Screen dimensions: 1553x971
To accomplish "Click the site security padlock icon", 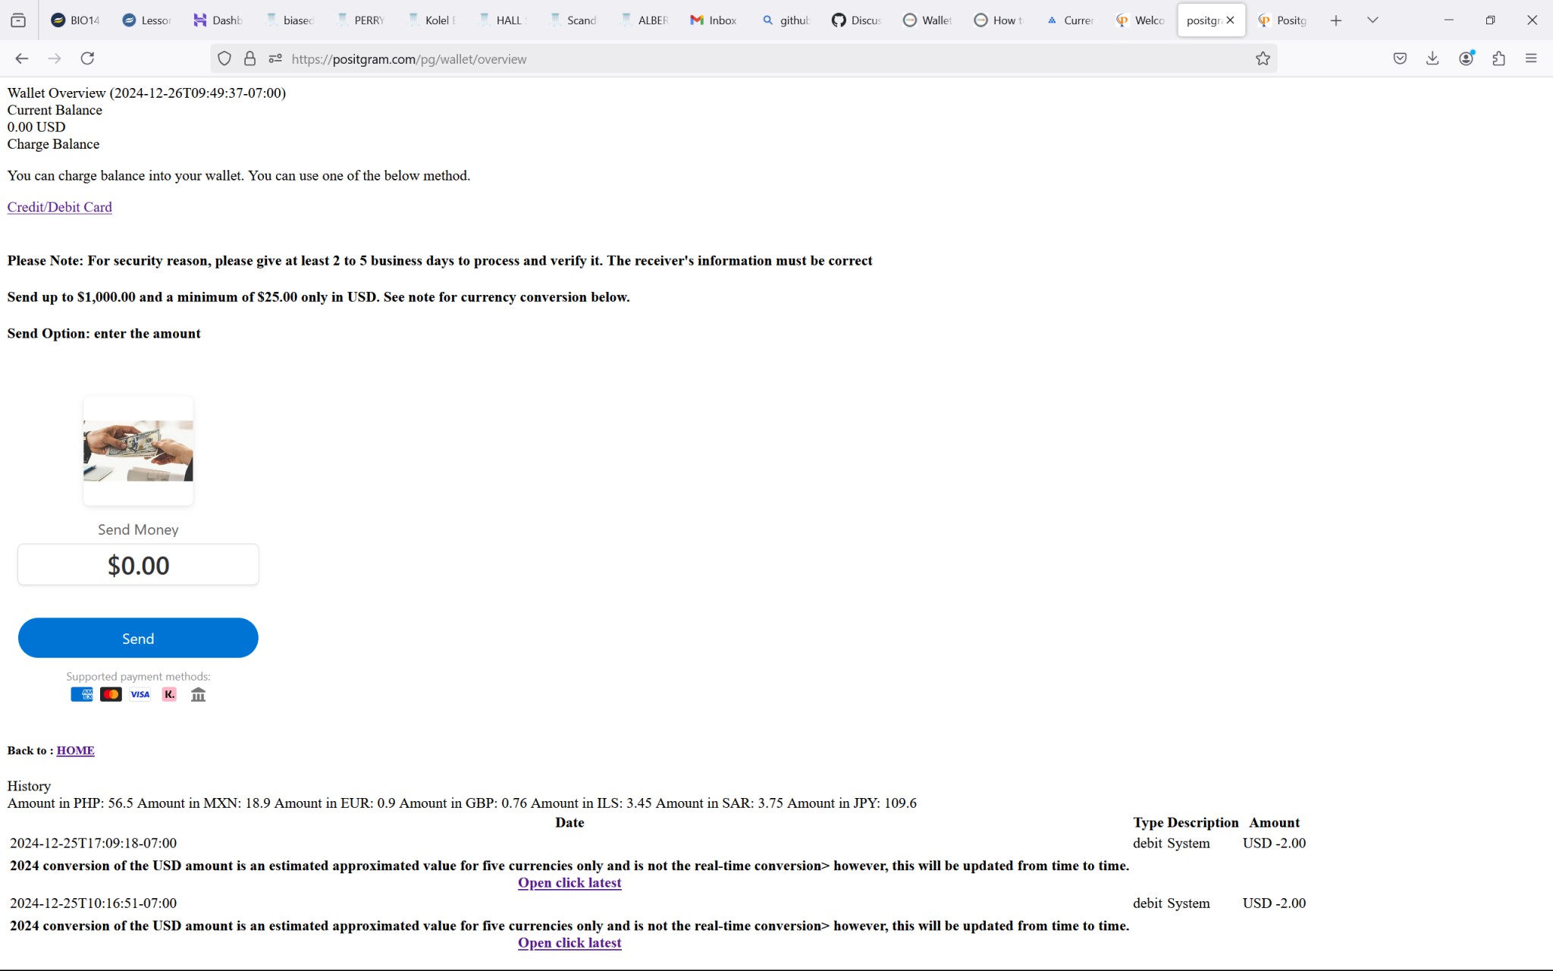I will click(x=249, y=58).
